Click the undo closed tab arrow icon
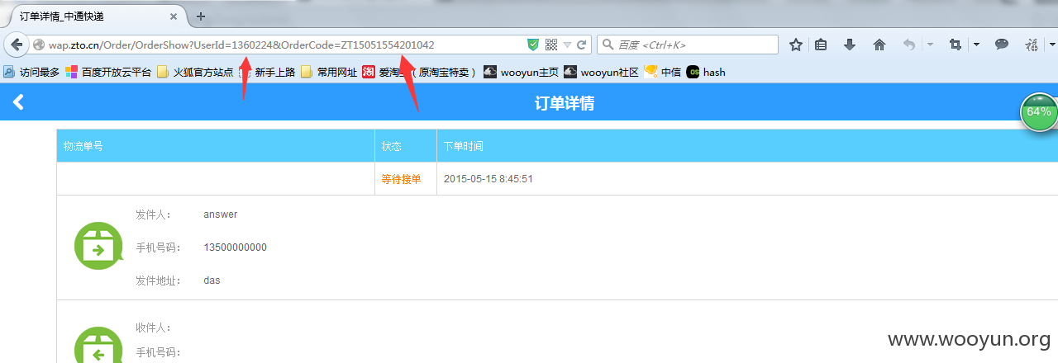The image size is (1058, 363). coord(909,45)
